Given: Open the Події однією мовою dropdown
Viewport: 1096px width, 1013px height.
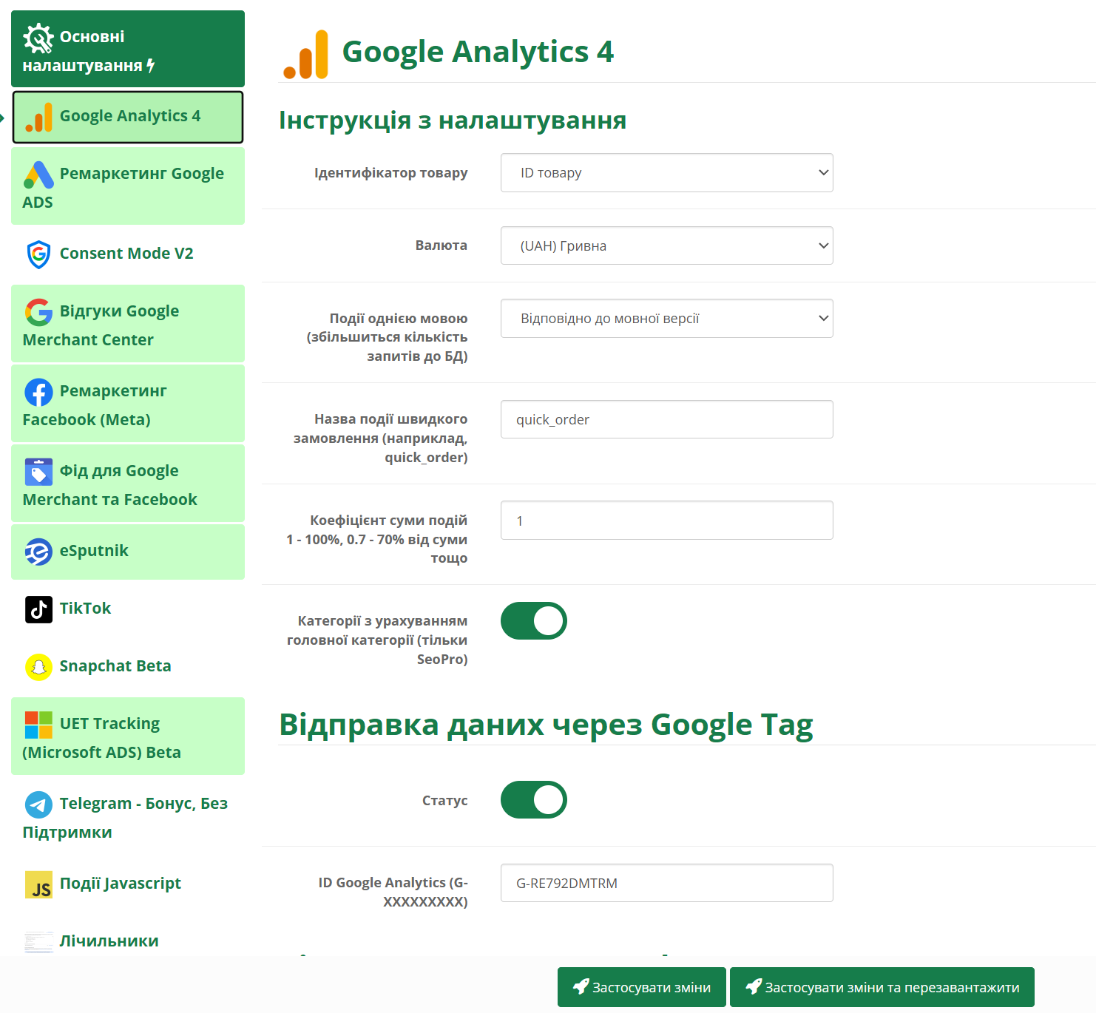Looking at the screenshot, I should click(667, 318).
